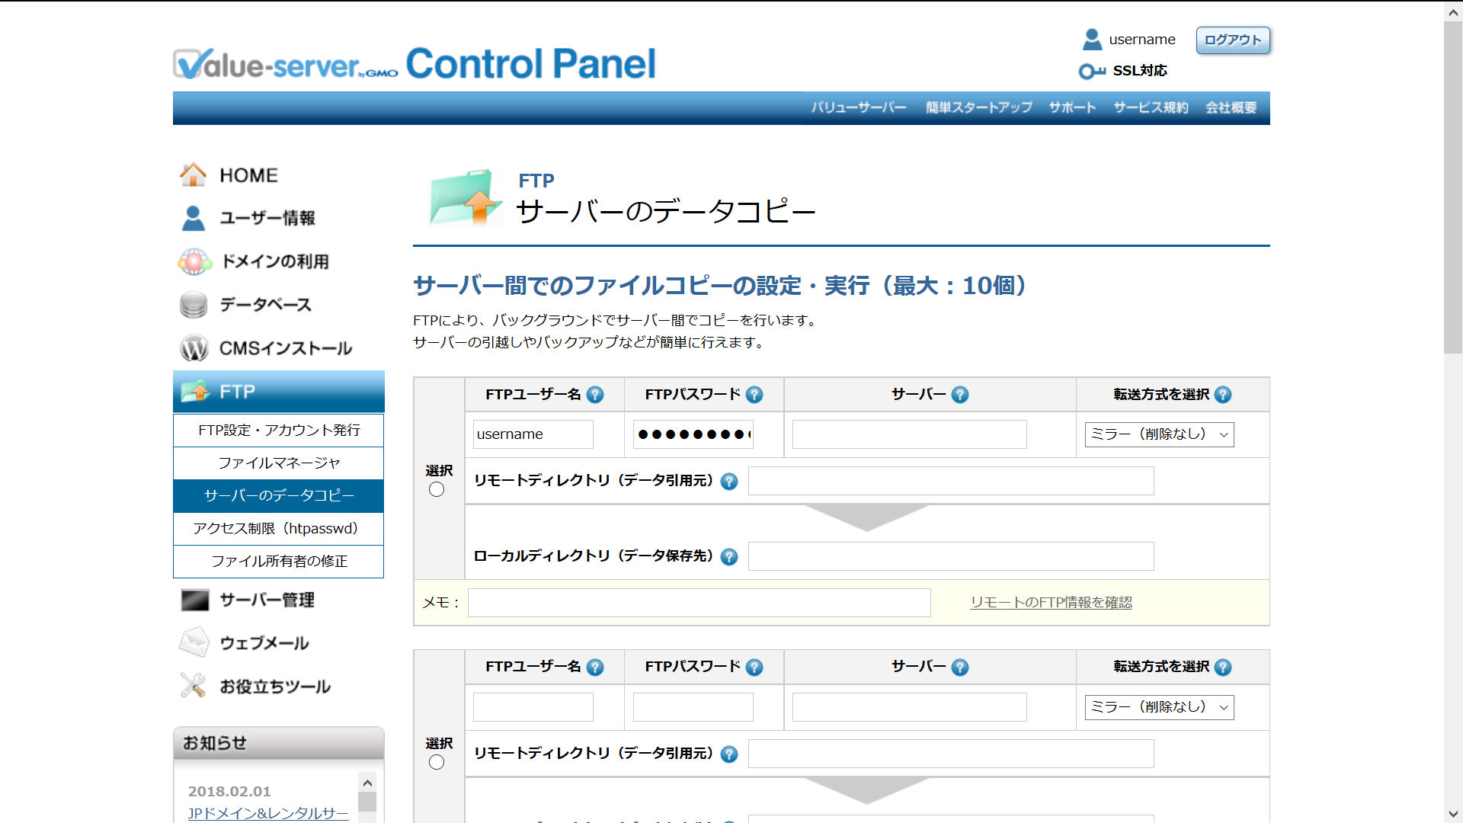This screenshot has height=823, width=1463.
Task: Click the domain usage globe icon
Action: (x=194, y=261)
